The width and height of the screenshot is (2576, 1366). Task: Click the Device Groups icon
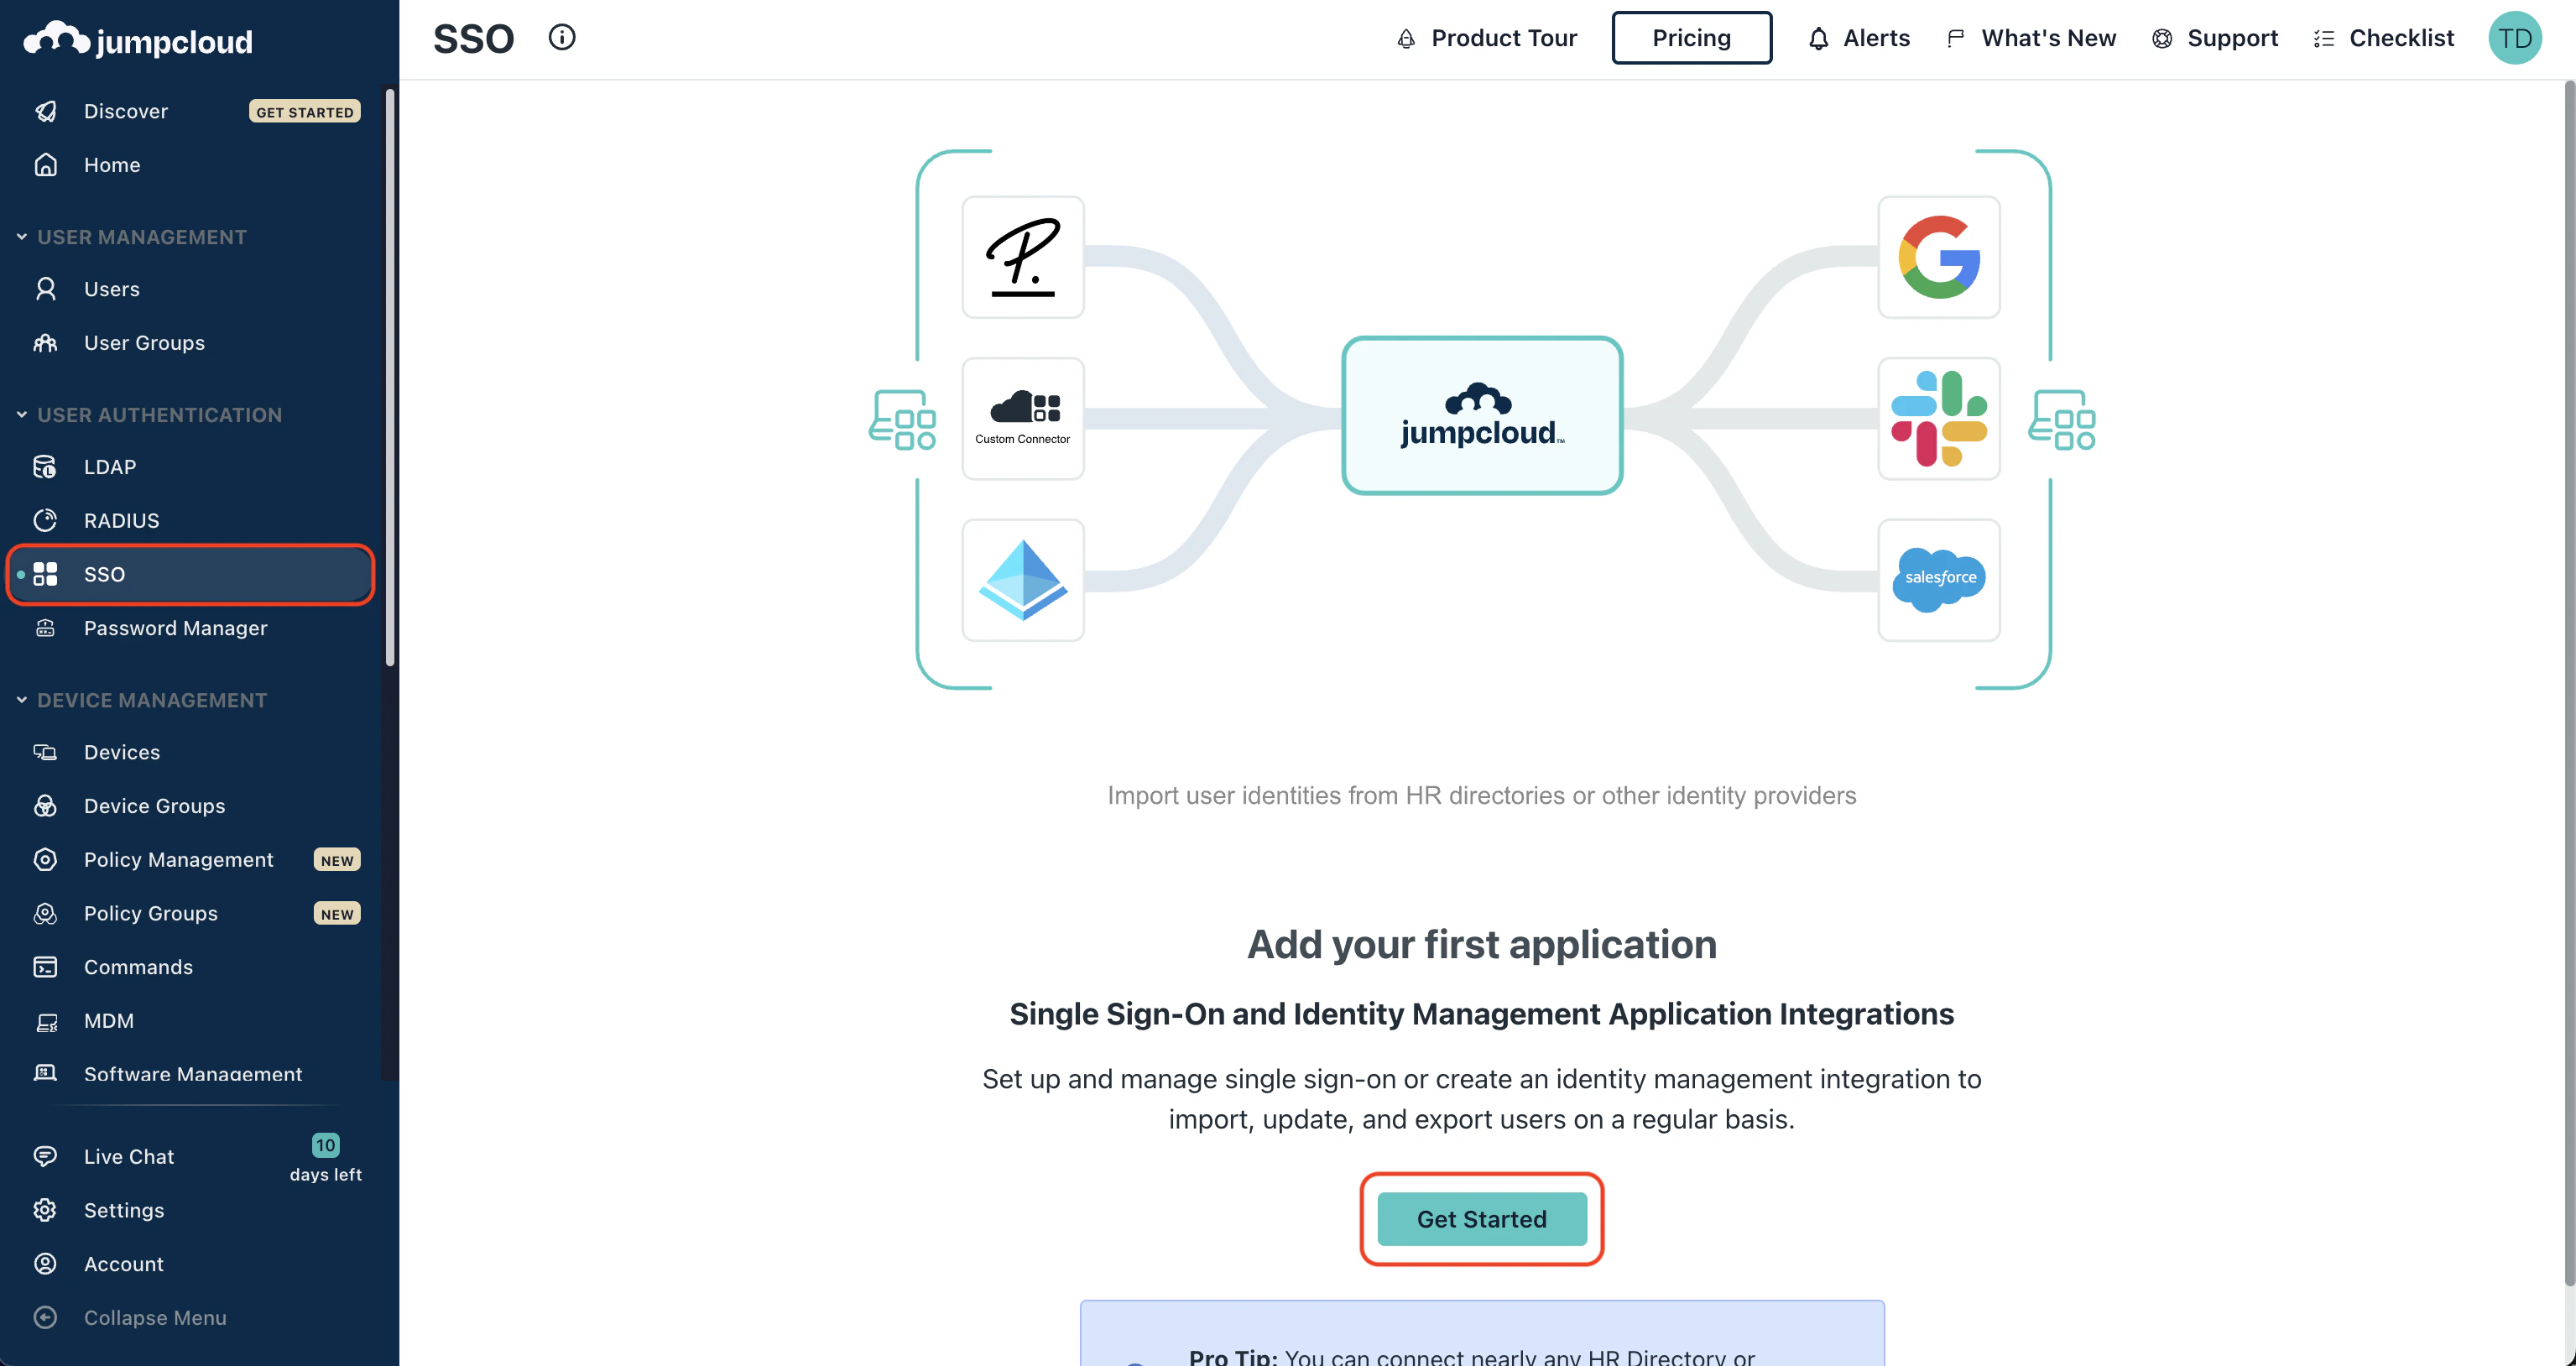(x=46, y=806)
